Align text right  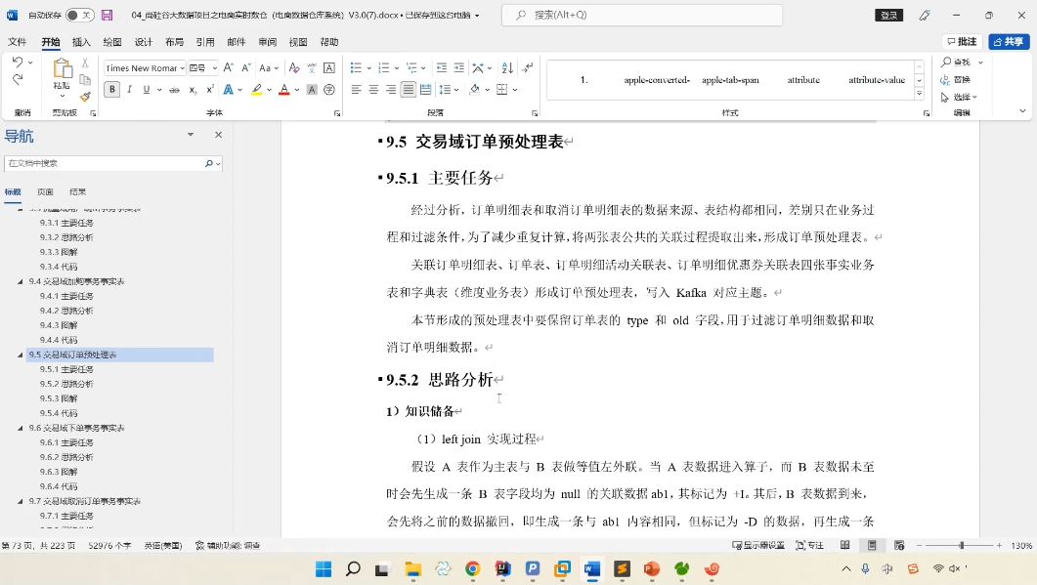pyautogui.click(x=391, y=89)
